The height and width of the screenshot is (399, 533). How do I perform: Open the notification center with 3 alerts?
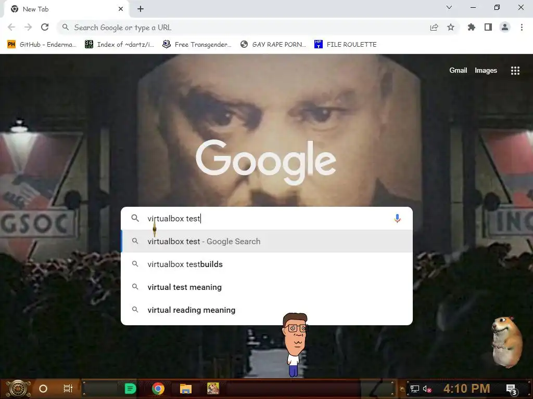tap(511, 389)
